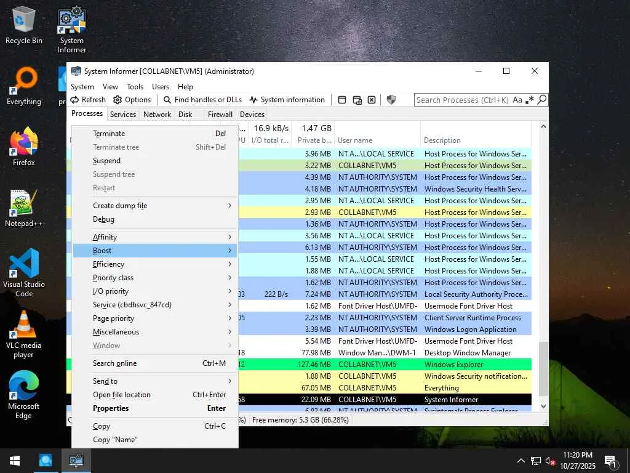
Task: Expand the I/O priority submenu
Action: [x=155, y=291]
